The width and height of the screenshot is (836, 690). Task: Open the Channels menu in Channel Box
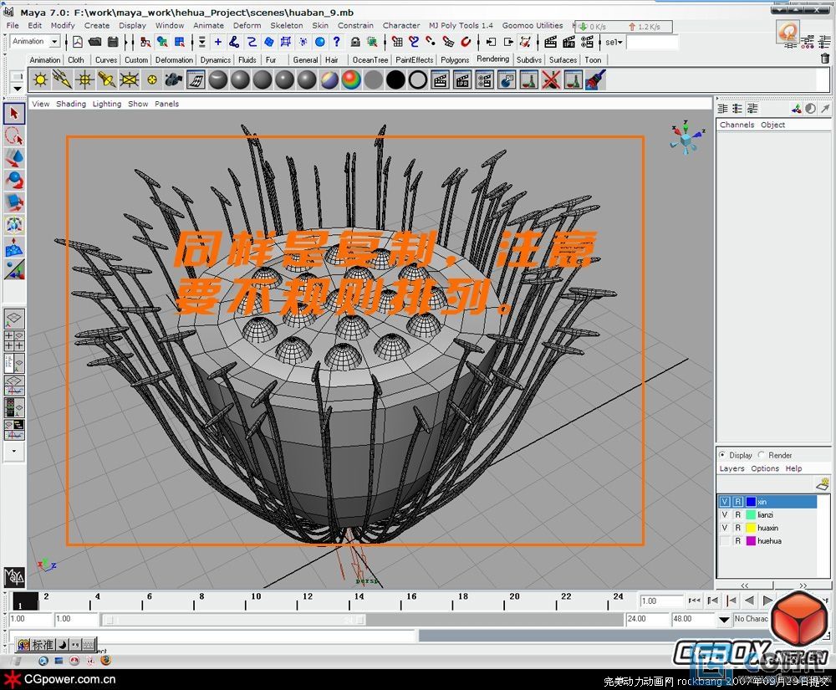[737, 125]
